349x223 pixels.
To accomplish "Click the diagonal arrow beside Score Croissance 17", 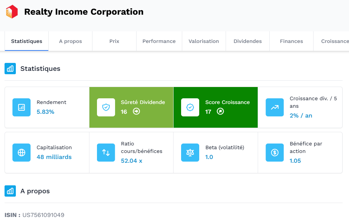I will point(220,111).
